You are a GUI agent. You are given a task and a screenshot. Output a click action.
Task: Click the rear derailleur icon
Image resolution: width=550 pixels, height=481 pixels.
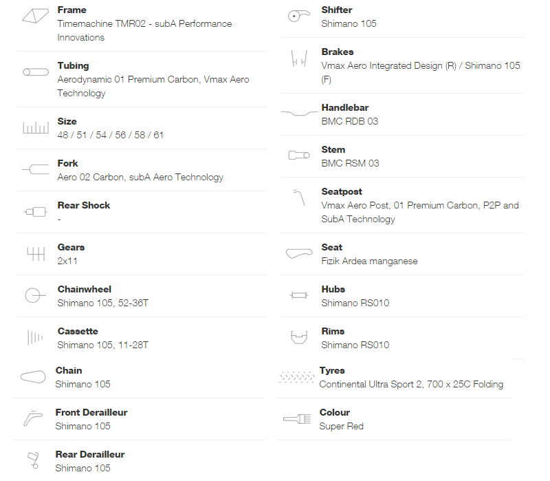tap(33, 460)
